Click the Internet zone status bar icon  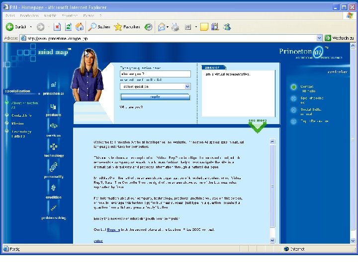pos(286,249)
